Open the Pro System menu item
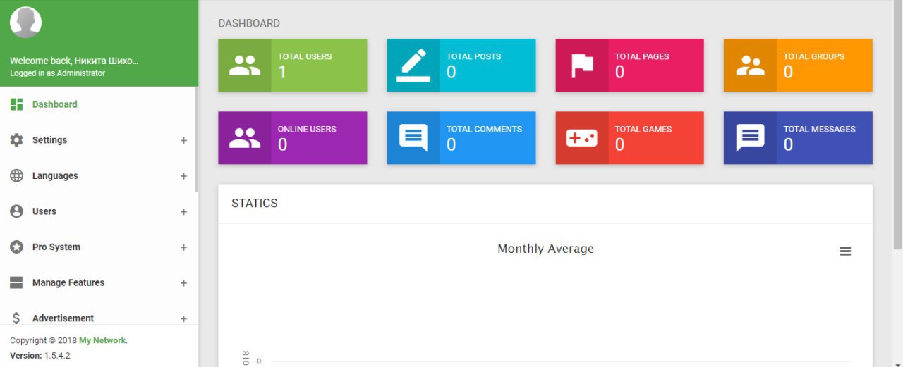 pos(99,247)
